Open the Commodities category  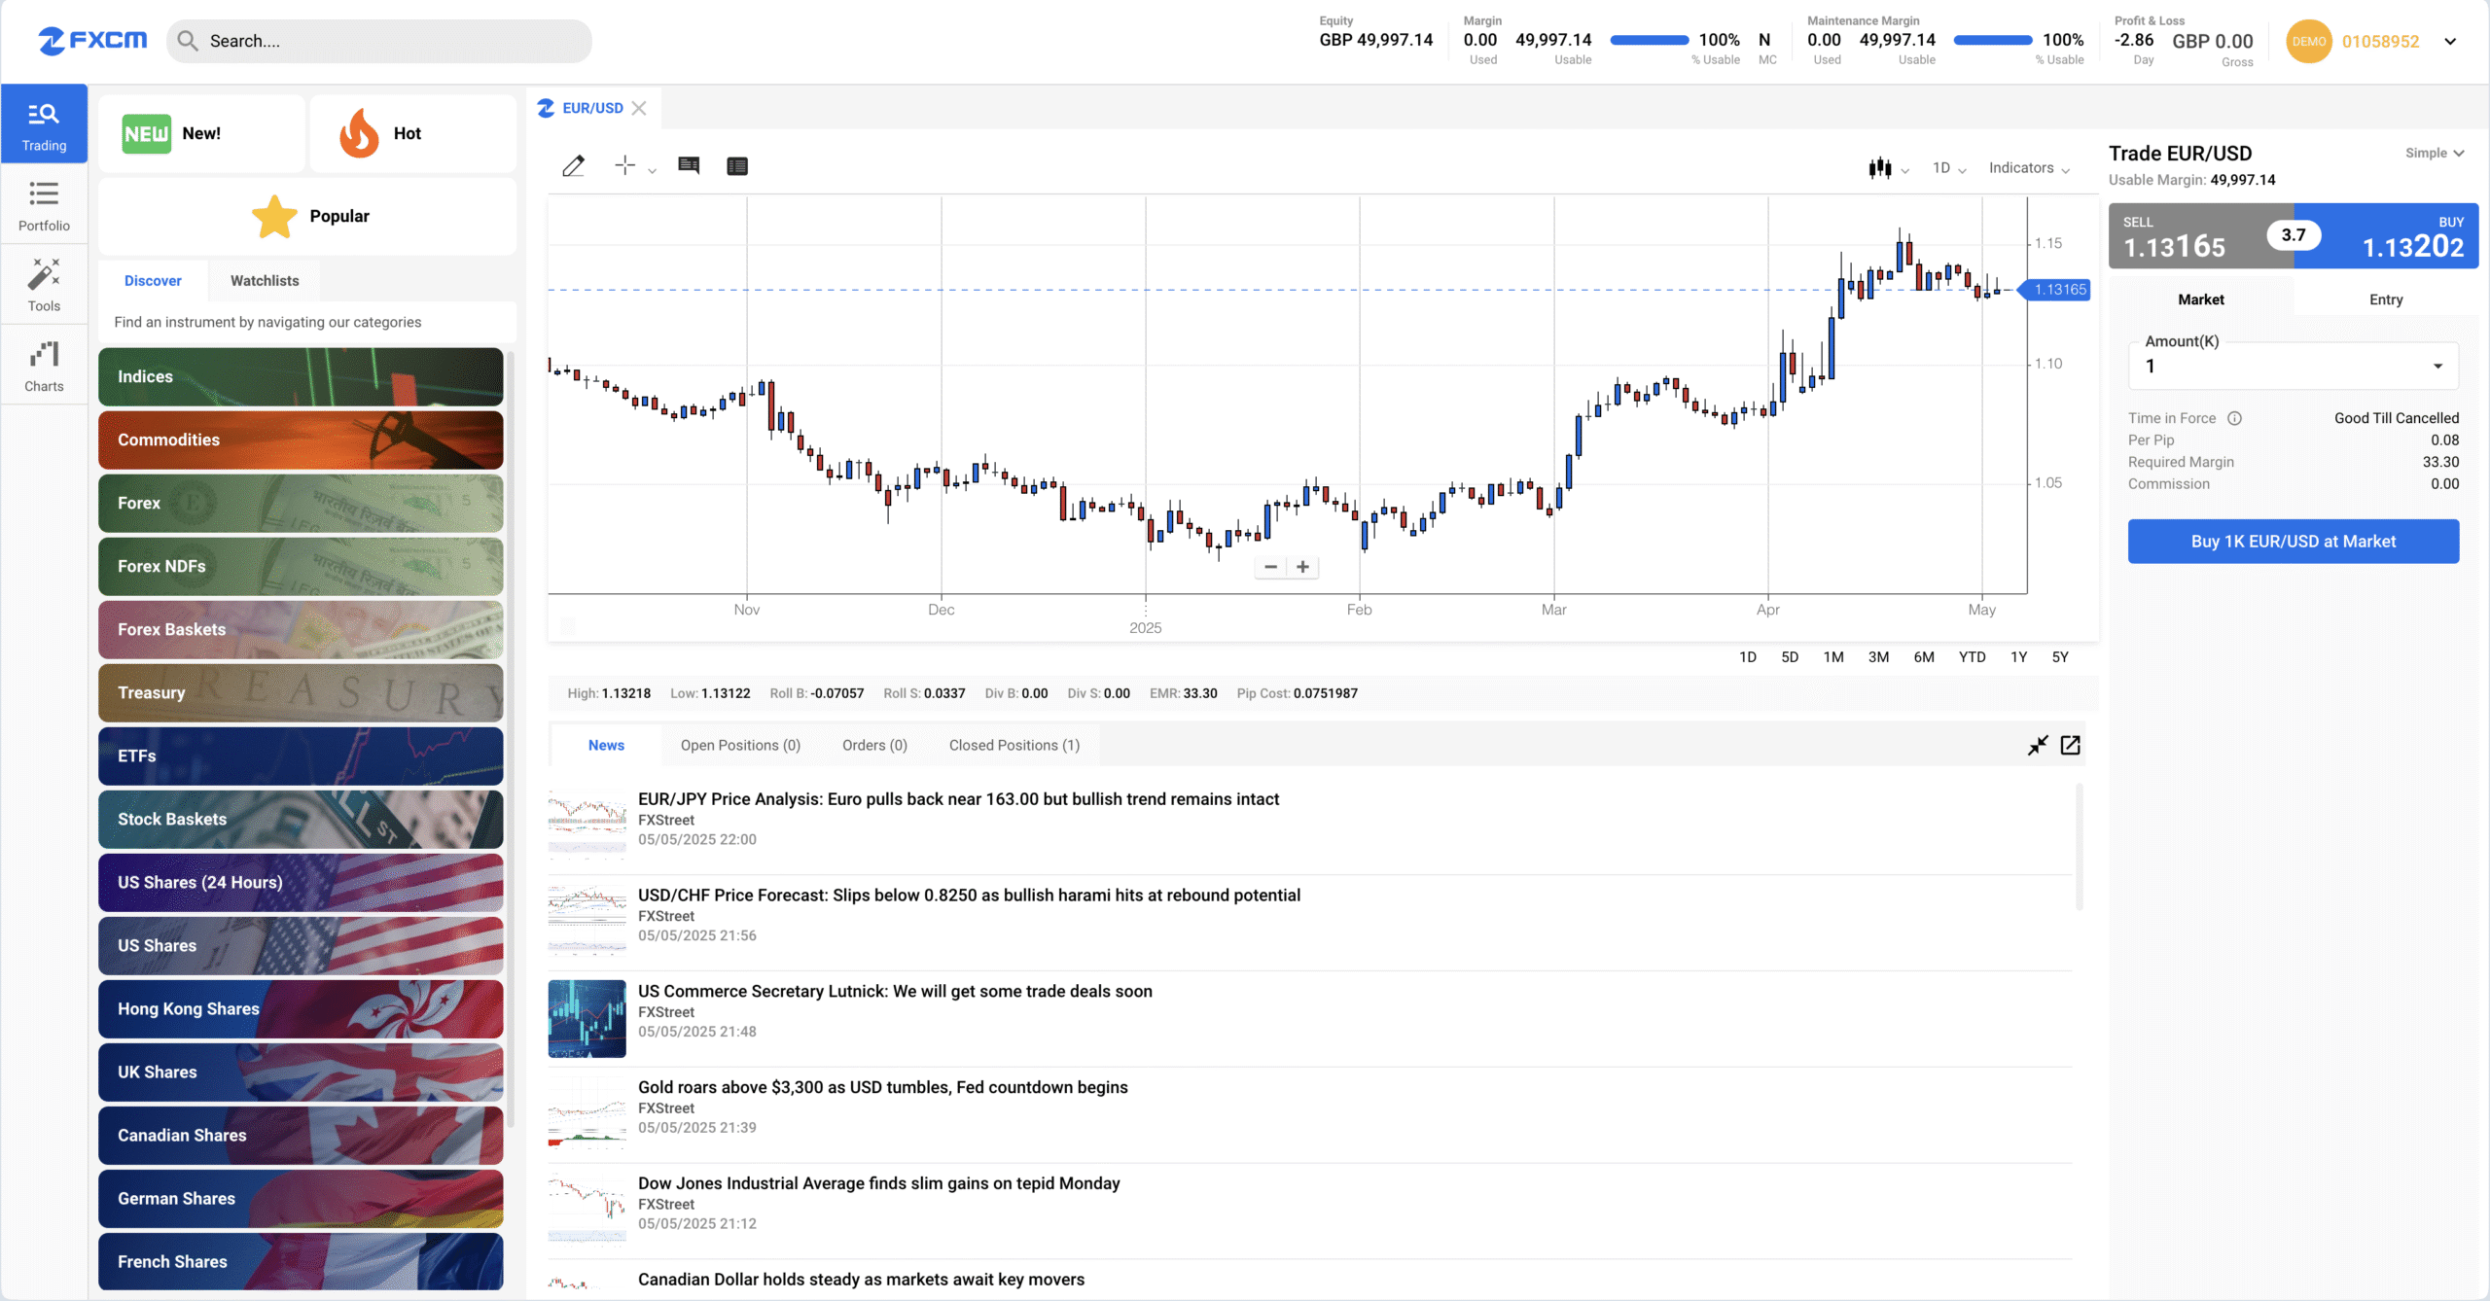pyautogui.click(x=301, y=440)
